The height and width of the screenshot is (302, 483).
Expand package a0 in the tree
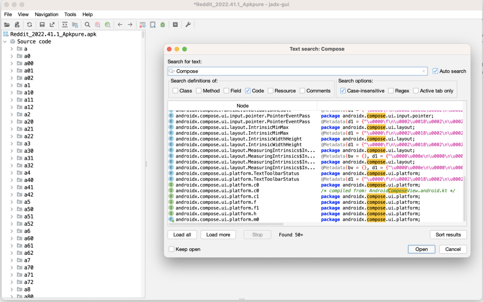tap(12, 56)
